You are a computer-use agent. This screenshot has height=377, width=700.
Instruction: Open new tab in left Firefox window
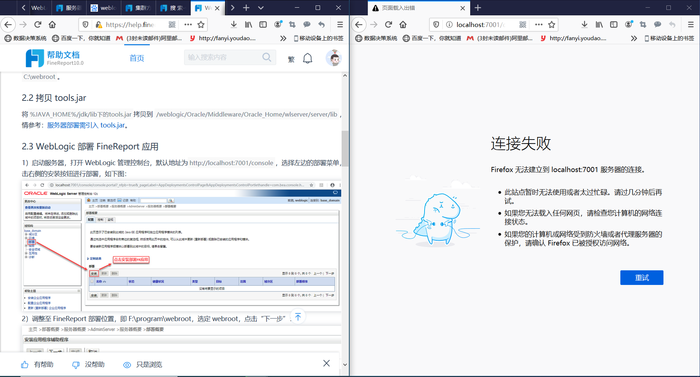click(x=246, y=8)
